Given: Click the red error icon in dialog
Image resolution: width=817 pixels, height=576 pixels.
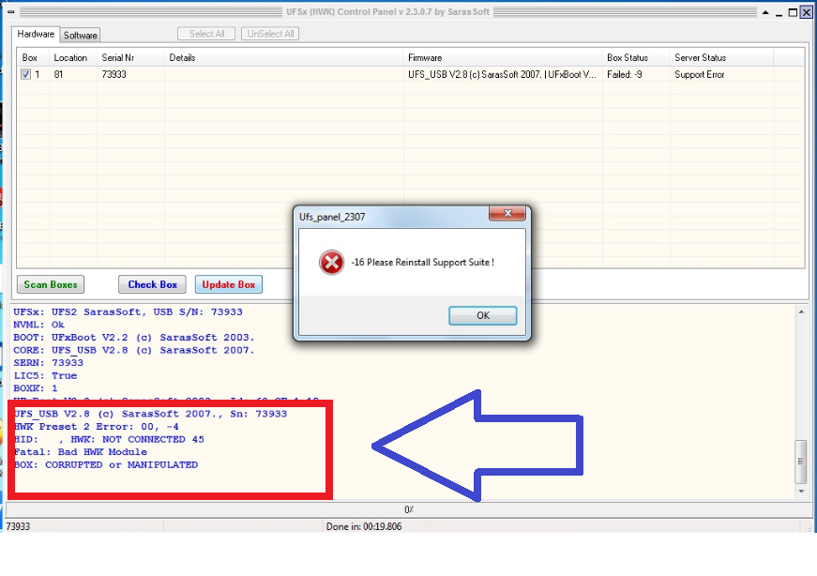Looking at the screenshot, I should 331,262.
